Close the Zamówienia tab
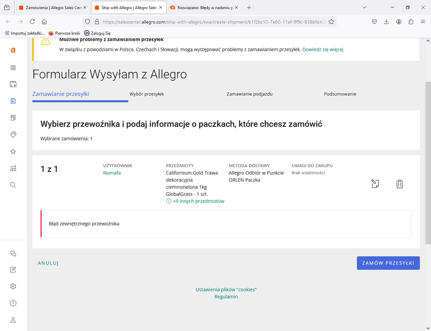This screenshot has width=431, height=331. pyautogui.click(x=85, y=8)
